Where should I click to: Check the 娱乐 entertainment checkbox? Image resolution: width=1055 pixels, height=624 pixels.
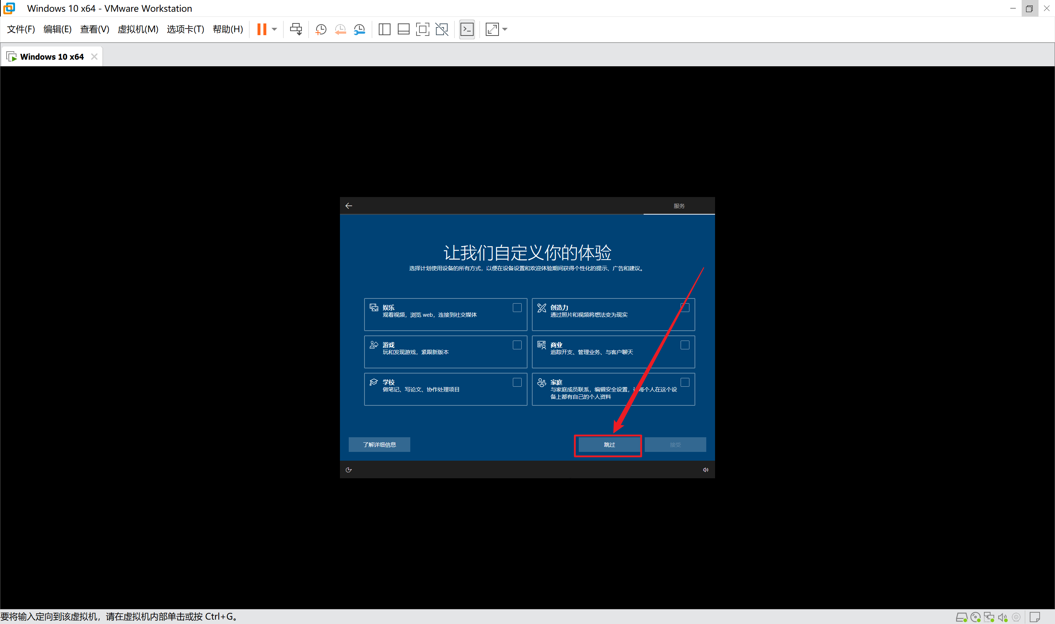point(517,308)
